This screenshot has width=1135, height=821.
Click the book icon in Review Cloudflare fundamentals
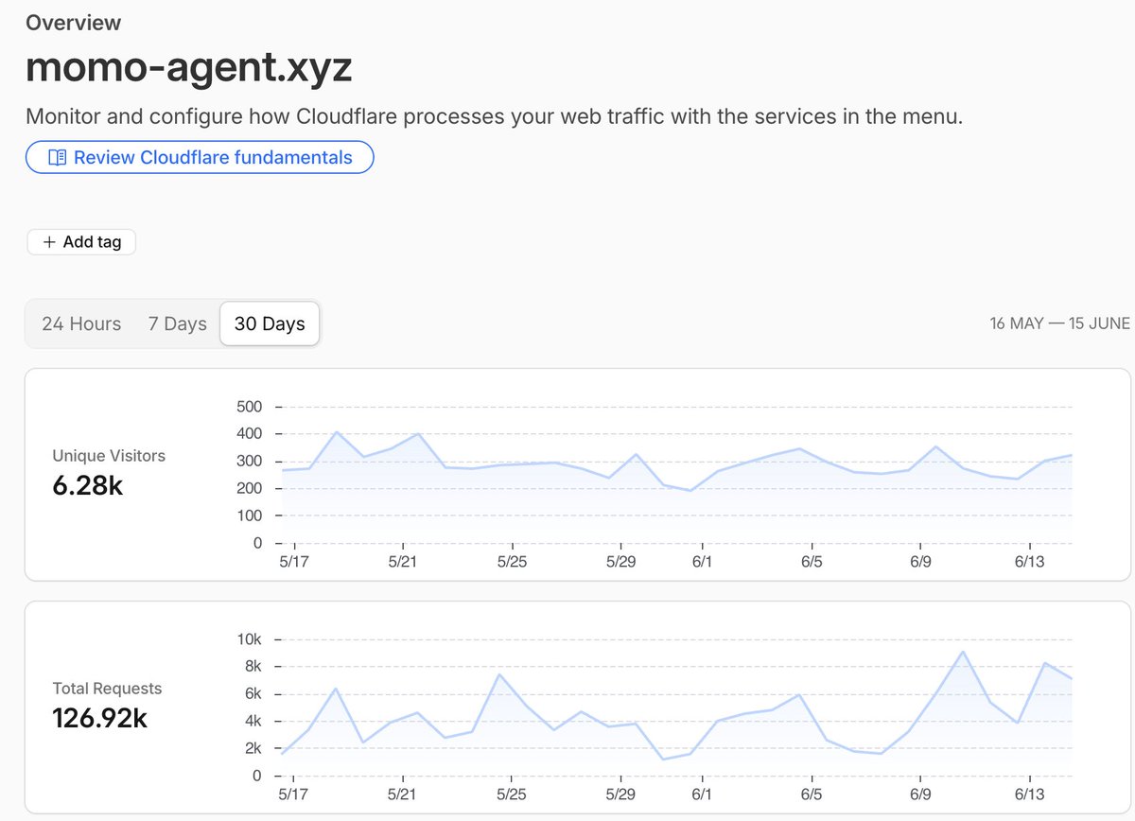tap(57, 158)
